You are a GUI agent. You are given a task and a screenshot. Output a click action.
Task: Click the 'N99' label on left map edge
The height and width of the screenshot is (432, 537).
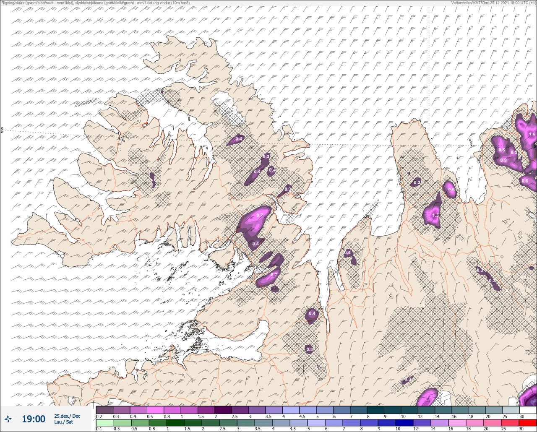[x=2, y=130]
